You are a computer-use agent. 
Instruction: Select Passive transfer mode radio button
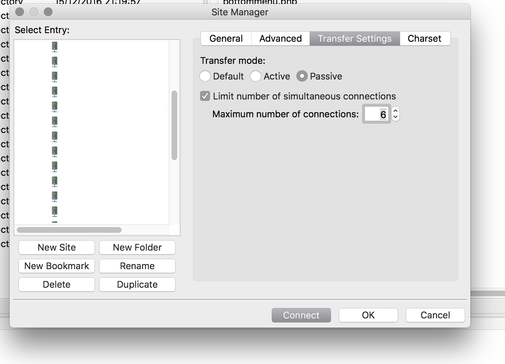302,76
